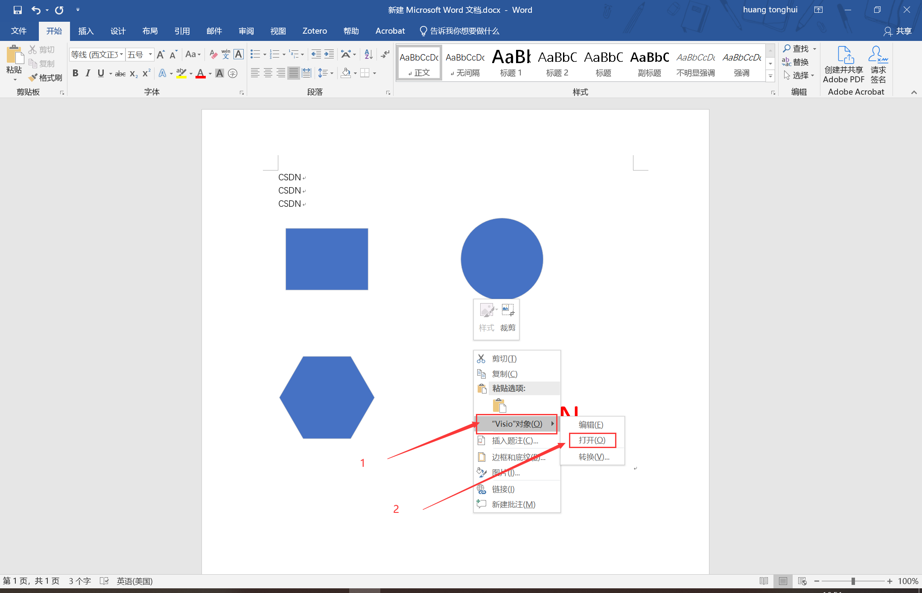Click the Bullets list icon
922x593 pixels.
coord(255,55)
